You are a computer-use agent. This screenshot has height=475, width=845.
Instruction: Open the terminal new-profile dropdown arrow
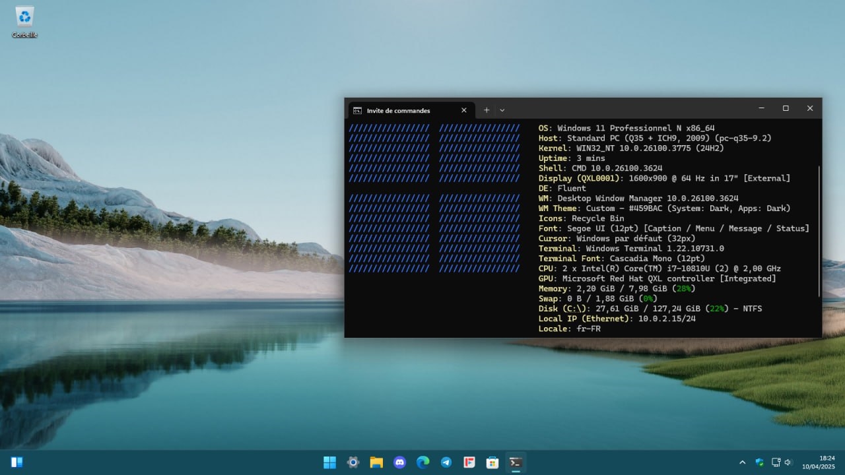(502, 110)
